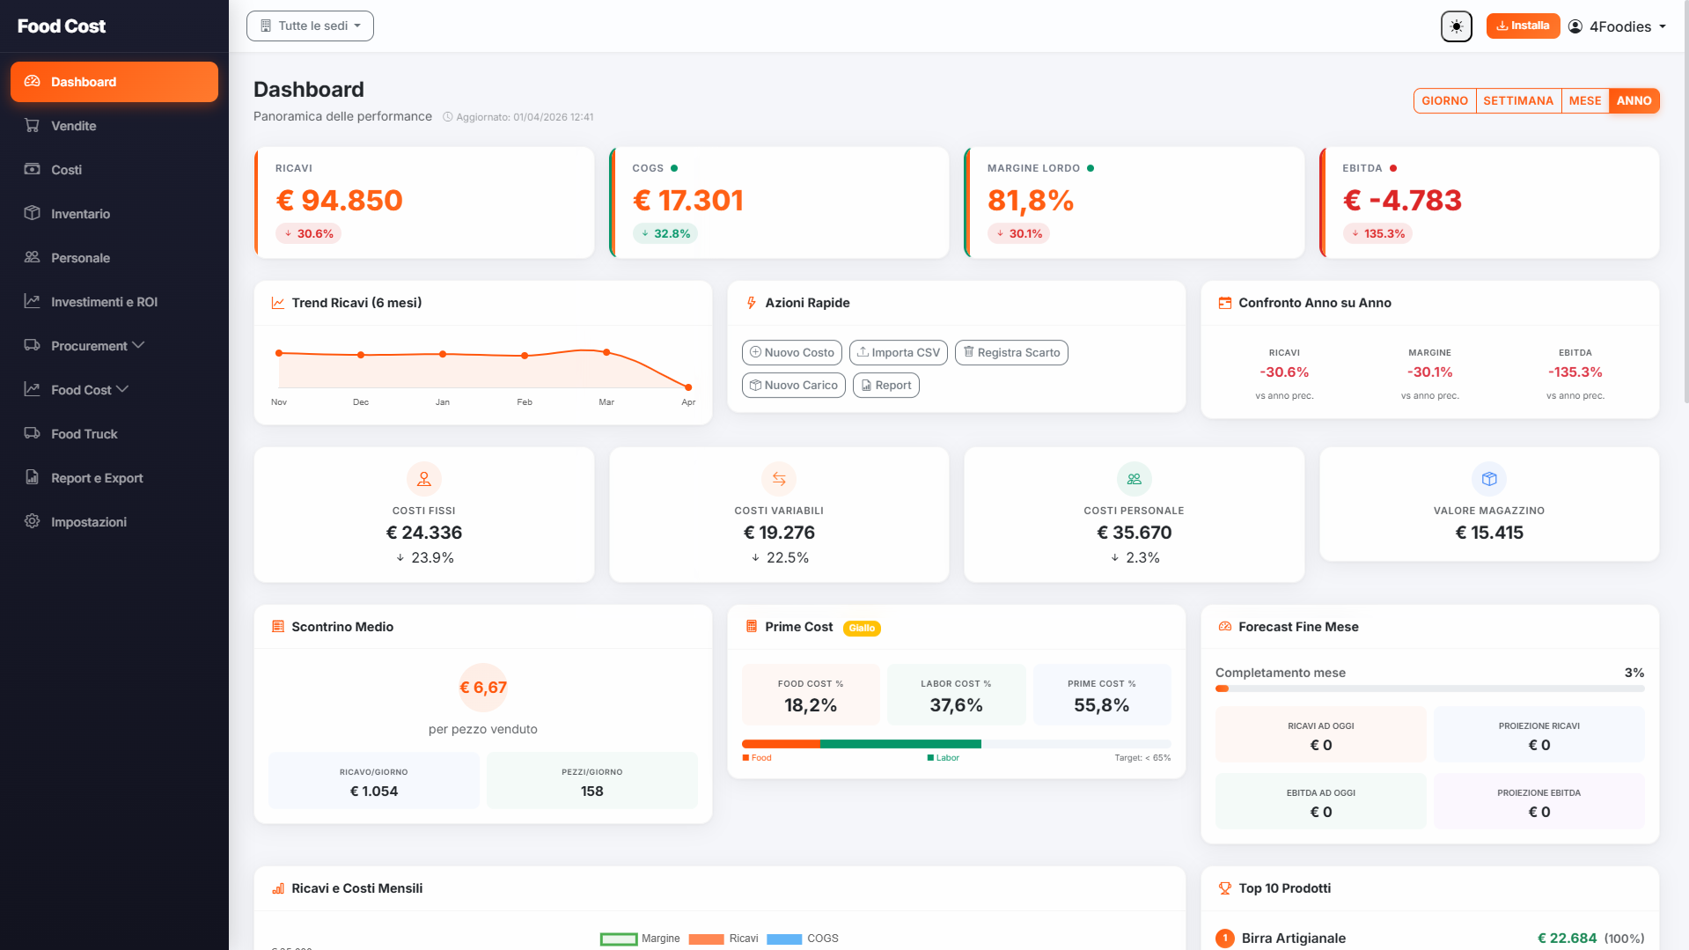The height and width of the screenshot is (950, 1689).
Task: Click the Importa CSV button
Action: pyautogui.click(x=898, y=353)
